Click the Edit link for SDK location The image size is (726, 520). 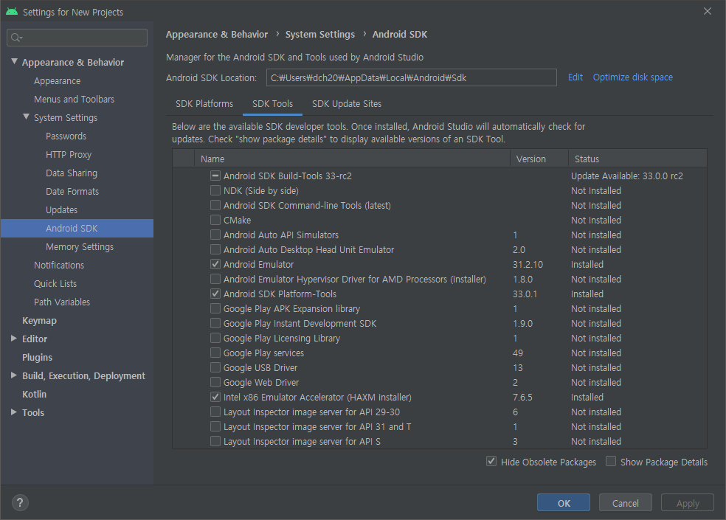coord(575,77)
